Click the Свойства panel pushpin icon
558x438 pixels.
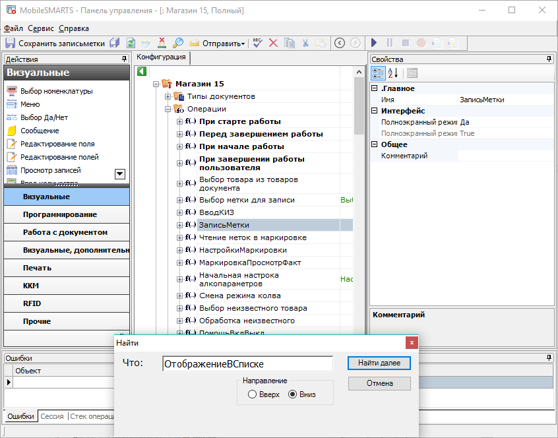point(549,59)
